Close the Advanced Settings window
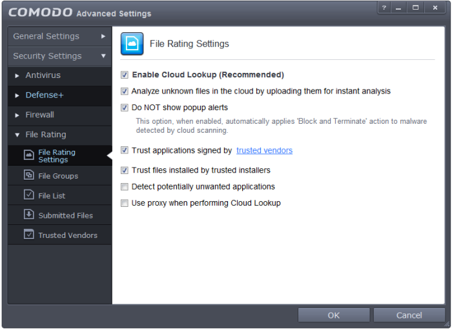The height and width of the screenshot is (330, 452). point(435,8)
